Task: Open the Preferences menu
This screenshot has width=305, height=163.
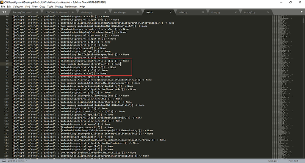Action: (71, 6)
